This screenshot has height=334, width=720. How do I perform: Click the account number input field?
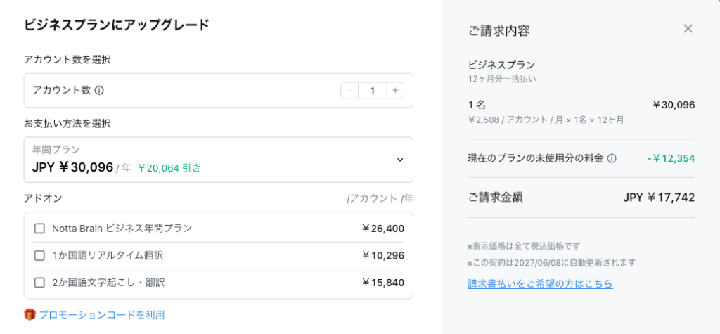point(373,91)
